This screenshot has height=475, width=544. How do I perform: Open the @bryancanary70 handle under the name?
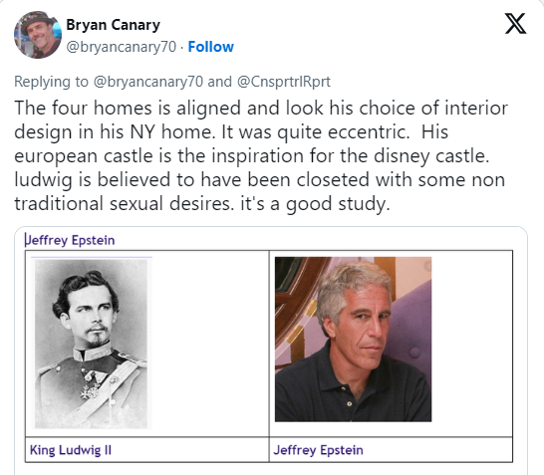(x=122, y=47)
